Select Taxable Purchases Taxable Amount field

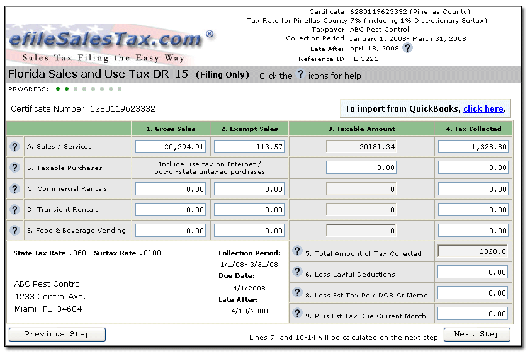coord(361,168)
